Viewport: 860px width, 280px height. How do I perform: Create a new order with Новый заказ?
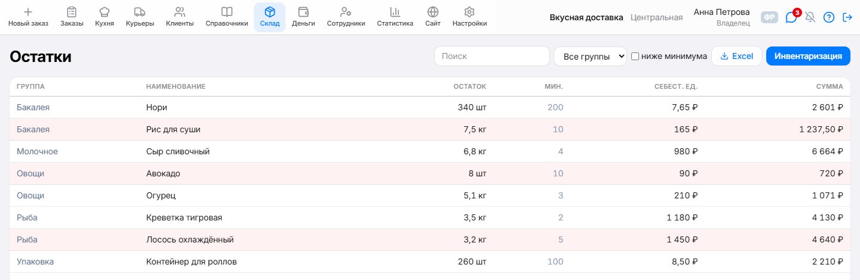[28, 17]
